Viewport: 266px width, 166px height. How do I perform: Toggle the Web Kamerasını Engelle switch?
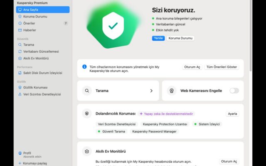[x=234, y=90]
